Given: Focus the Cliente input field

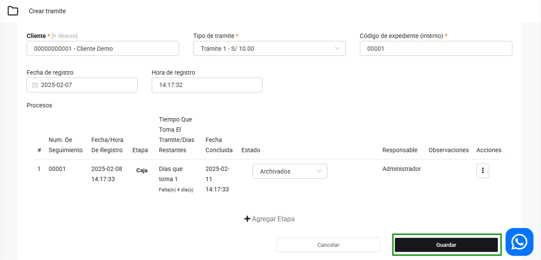Looking at the screenshot, I should [x=103, y=49].
